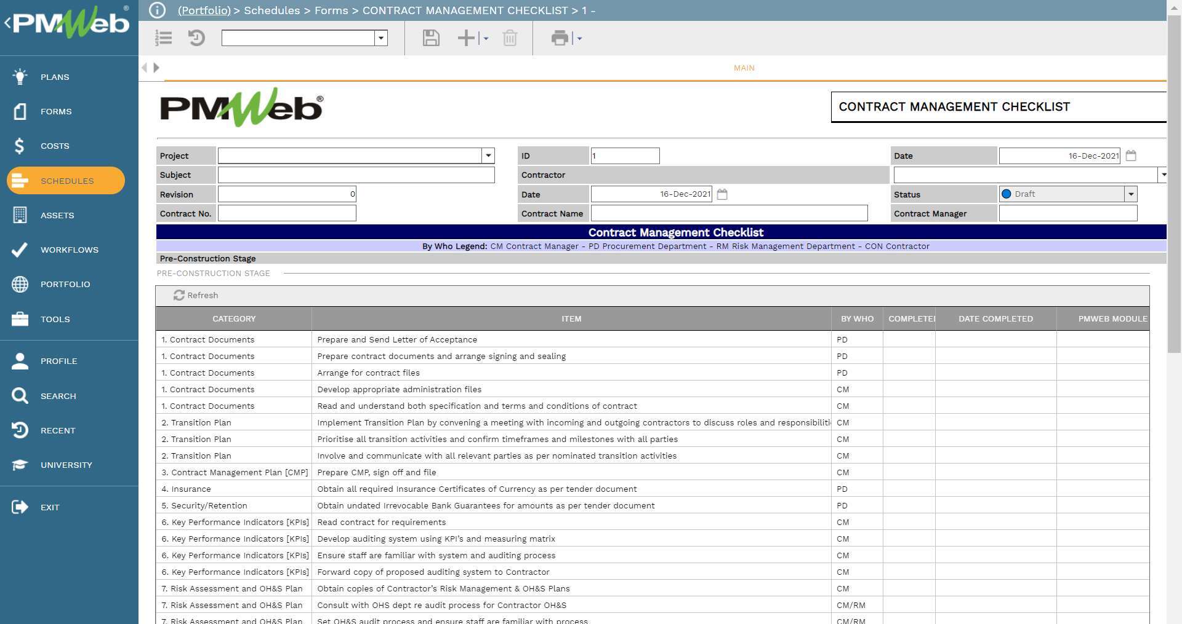
Task: Open the Status dropdown showing Draft
Action: tap(1130, 194)
